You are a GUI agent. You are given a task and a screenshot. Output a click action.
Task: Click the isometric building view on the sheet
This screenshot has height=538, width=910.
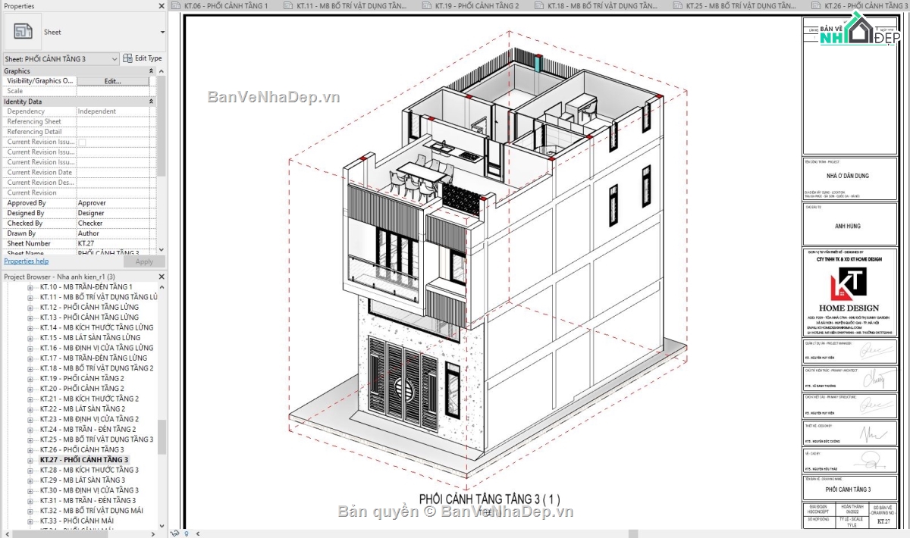pyautogui.click(x=489, y=261)
